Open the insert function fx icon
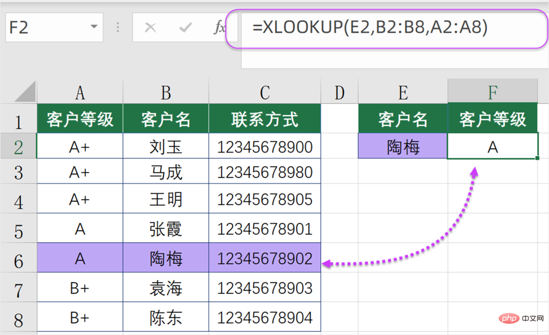 point(220,27)
